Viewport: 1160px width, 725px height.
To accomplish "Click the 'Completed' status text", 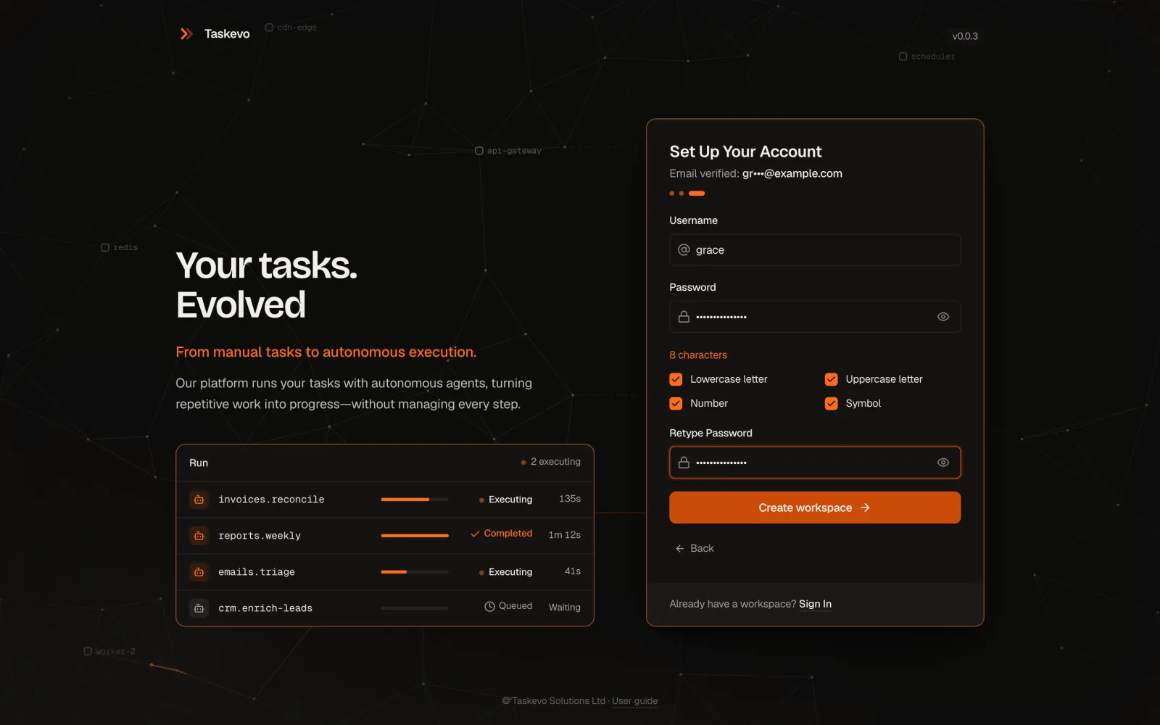I will tap(508, 534).
